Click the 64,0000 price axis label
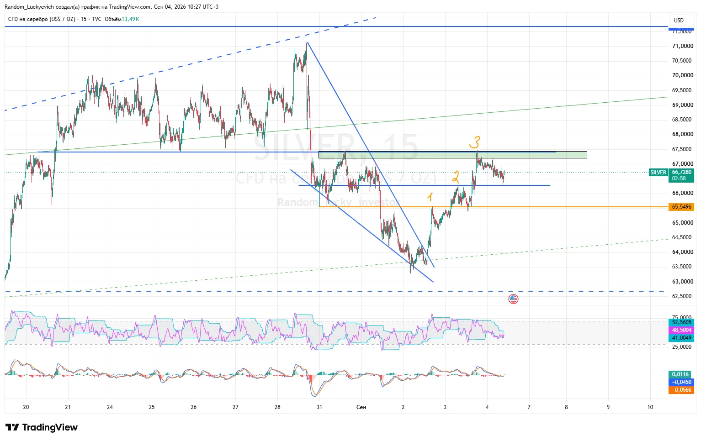Viewport: 701px width, 441px height. click(682, 252)
